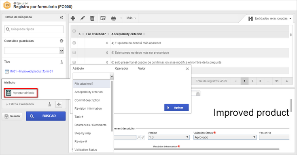Open Consultas guardadas settings gear
297x155 pixels.
coord(62,41)
